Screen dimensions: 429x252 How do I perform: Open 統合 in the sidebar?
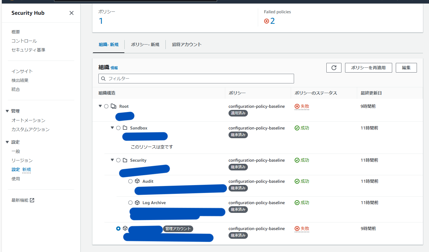[16, 89]
